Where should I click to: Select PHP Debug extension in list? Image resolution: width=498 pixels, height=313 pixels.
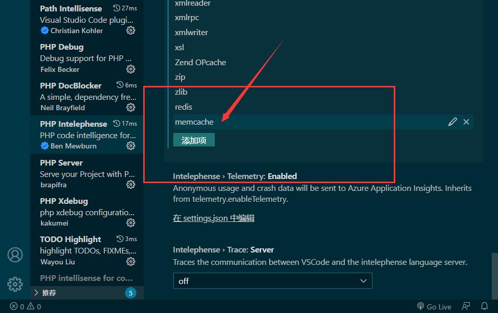87,57
